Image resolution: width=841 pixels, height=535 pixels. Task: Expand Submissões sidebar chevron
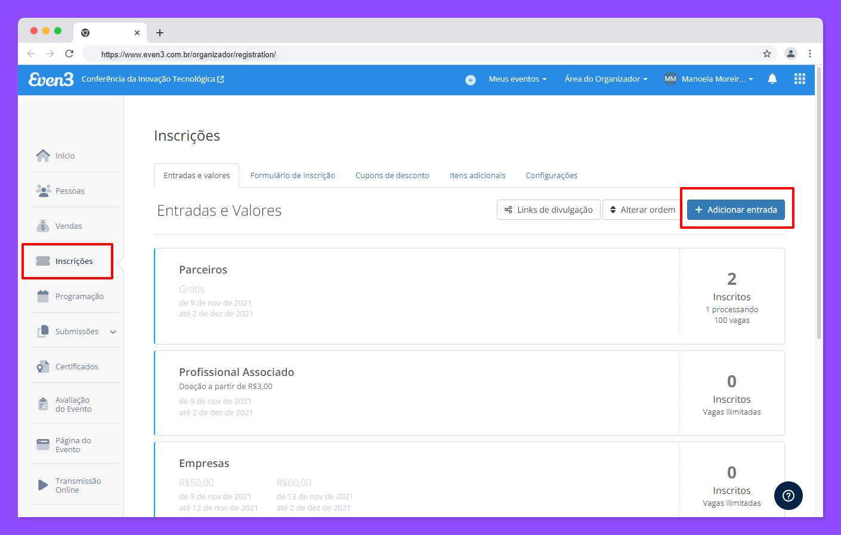coord(113,332)
